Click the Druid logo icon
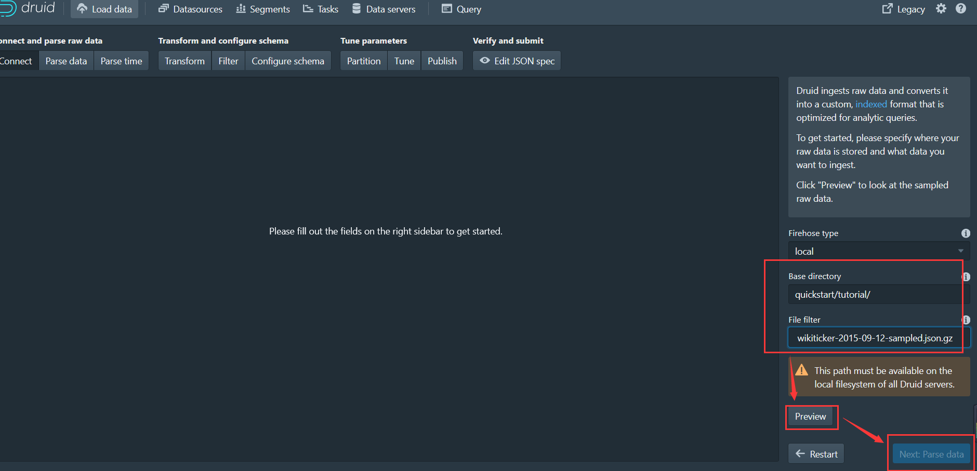 [7, 8]
